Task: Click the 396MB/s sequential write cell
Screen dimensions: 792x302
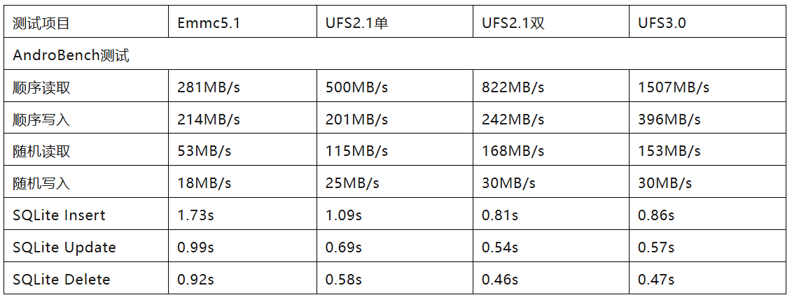Action: (669, 120)
